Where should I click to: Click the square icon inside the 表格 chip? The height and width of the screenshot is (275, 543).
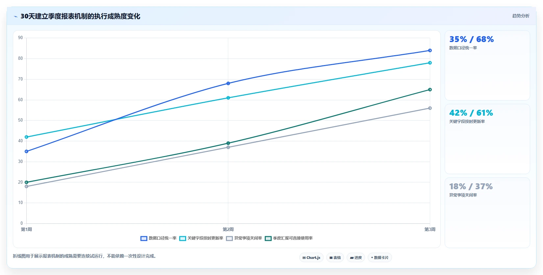point(331,258)
